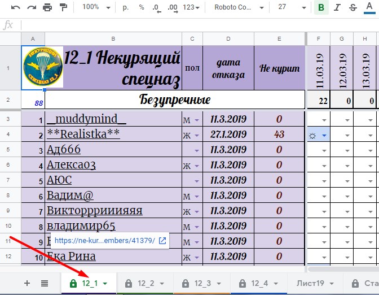The image size is (379, 295).
Task: Open the Roboto font family dropdown
Action: pos(237,8)
